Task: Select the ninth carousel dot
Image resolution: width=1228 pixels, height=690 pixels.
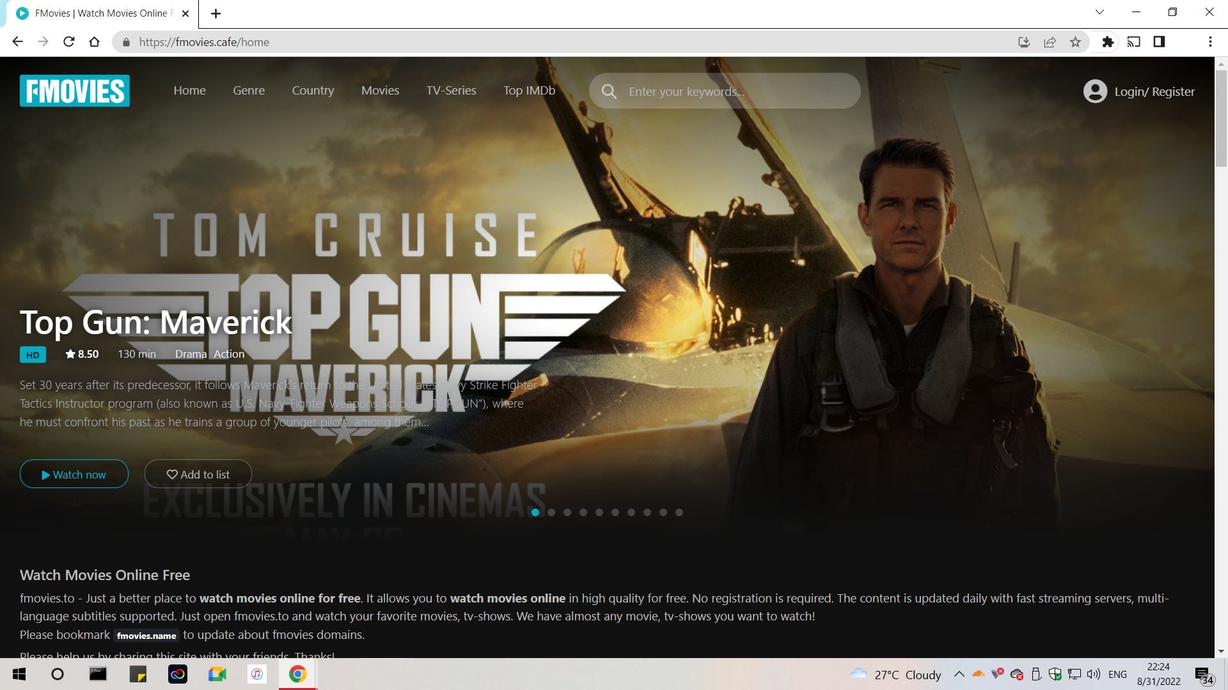Action: pos(663,512)
